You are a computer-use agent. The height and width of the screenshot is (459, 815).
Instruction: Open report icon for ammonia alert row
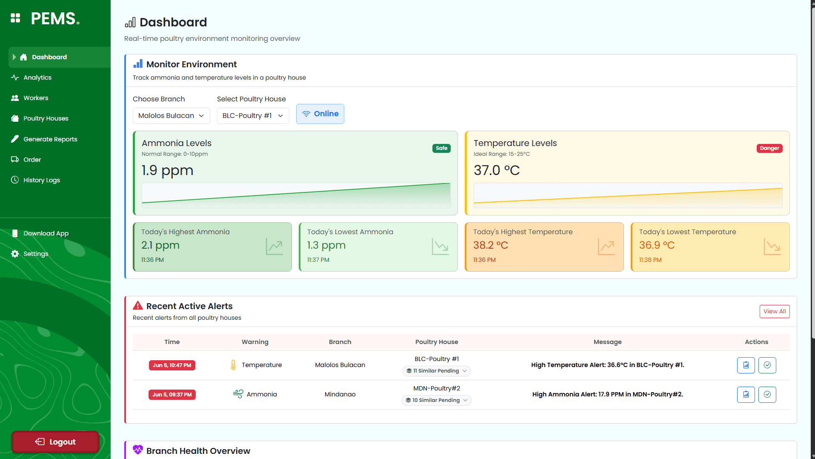(x=746, y=394)
